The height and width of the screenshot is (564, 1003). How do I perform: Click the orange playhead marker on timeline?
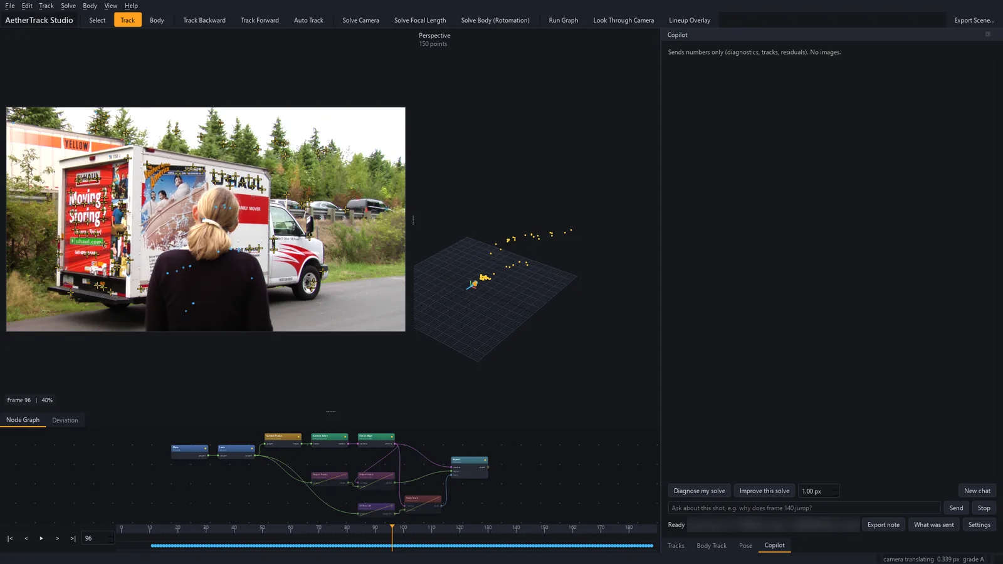tap(392, 527)
